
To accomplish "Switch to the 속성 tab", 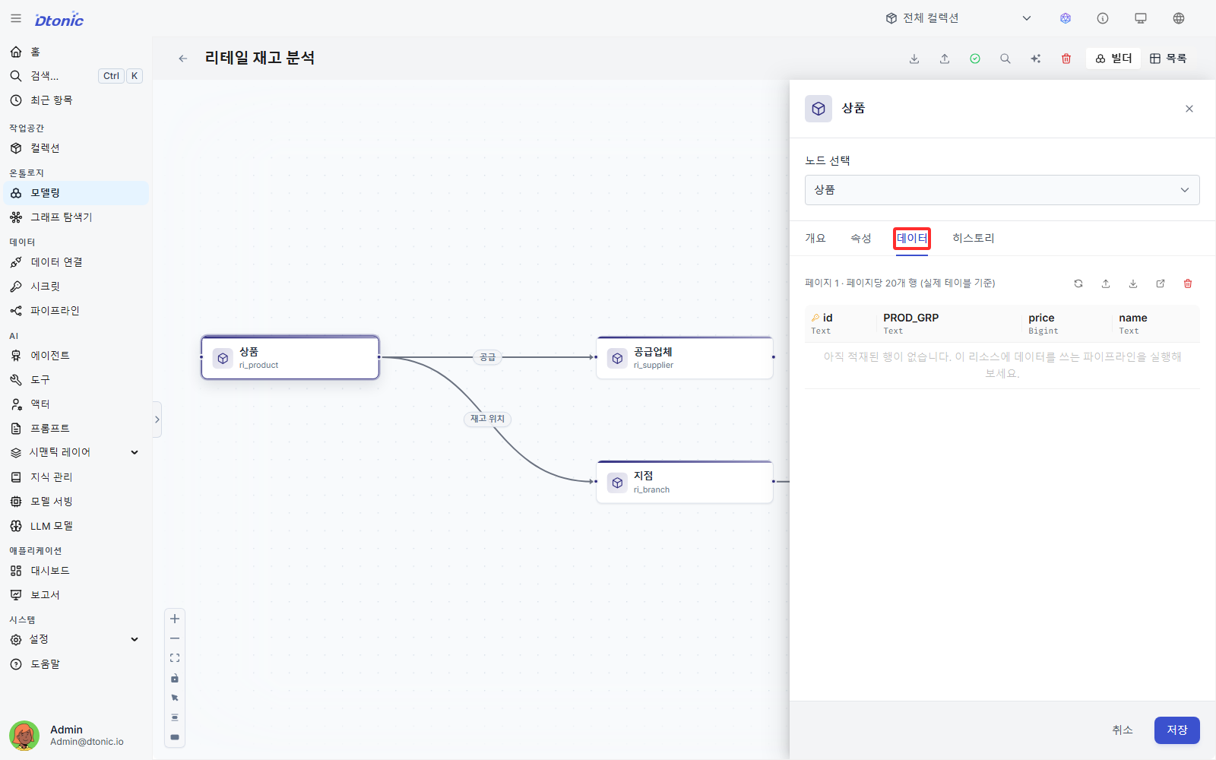I will [861, 239].
